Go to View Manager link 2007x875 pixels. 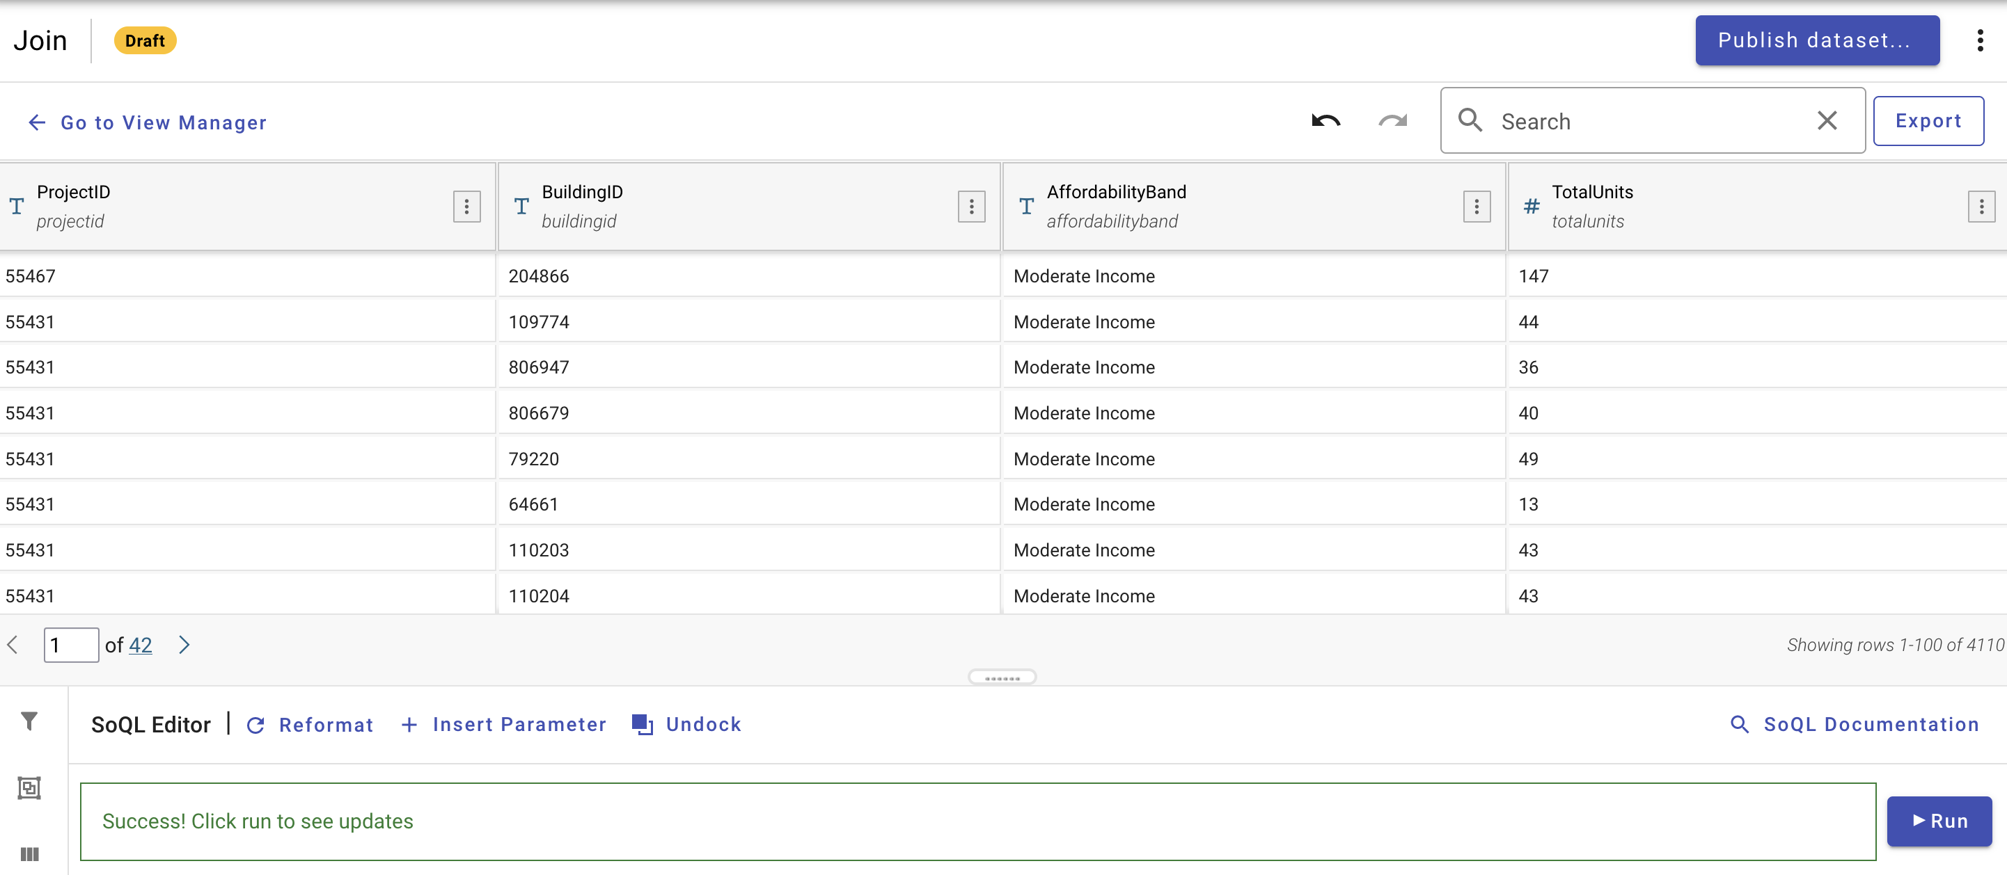point(164,122)
